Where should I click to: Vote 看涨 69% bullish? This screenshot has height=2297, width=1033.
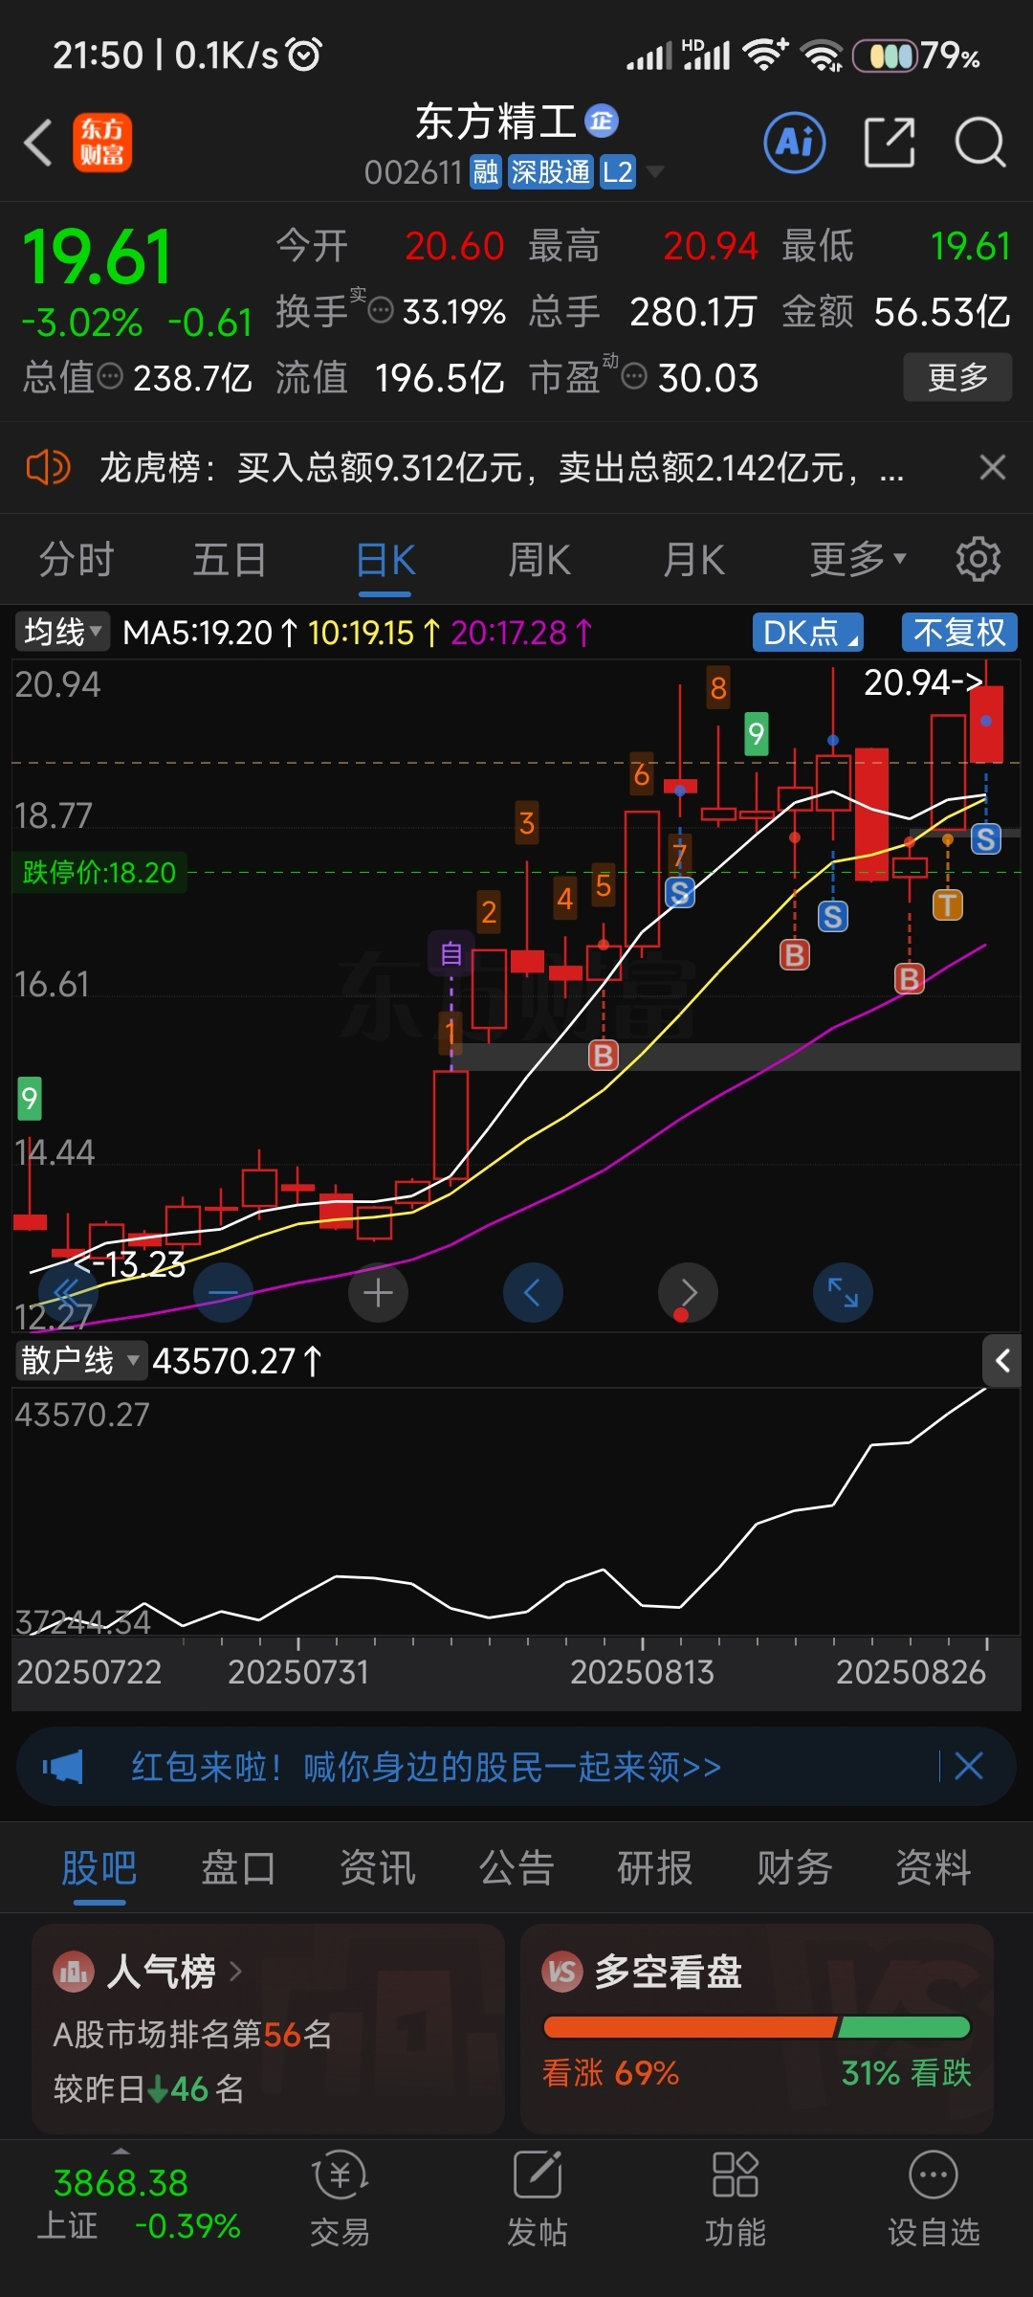click(610, 2073)
